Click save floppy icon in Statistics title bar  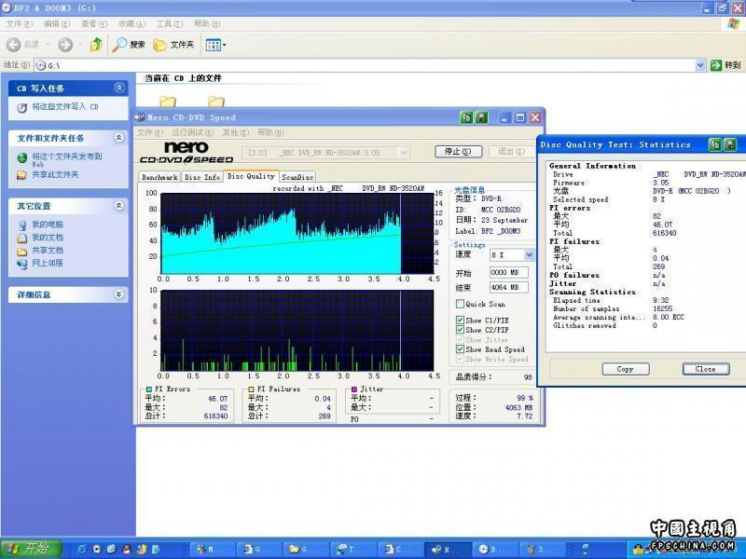(x=730, y=144)
